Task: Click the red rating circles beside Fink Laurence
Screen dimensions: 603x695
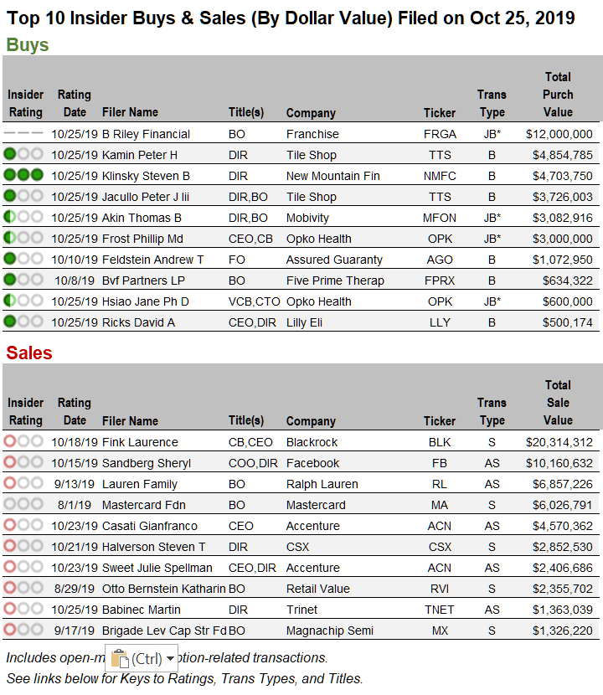Action: point(25,442)
